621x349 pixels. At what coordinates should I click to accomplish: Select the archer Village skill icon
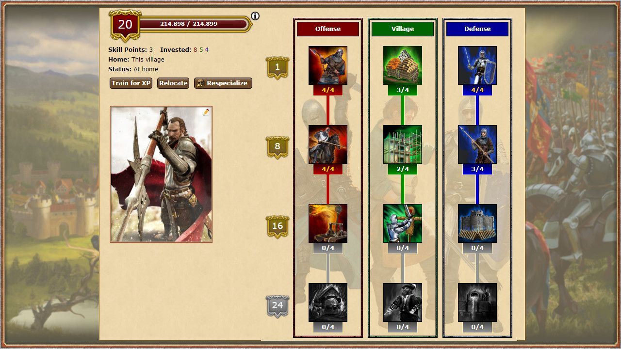pos(403,223)
